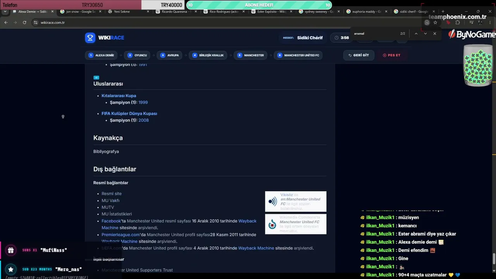The image size is (496, 279).
Task: Switch to the Alexa Demie → Sidiki tab
Action: pyautogui.click(x=33, y=12)
